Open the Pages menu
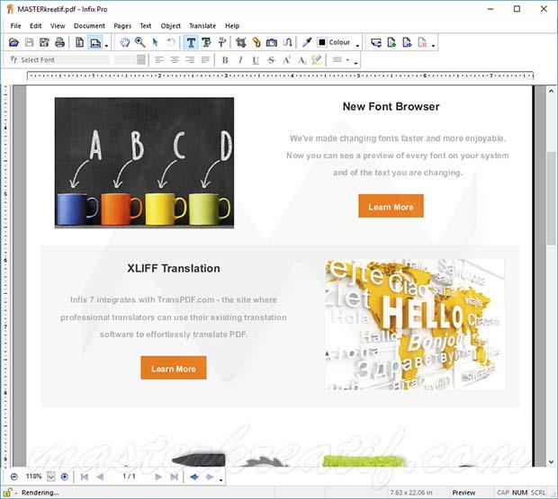558x499 pixels. pos(122,26)
